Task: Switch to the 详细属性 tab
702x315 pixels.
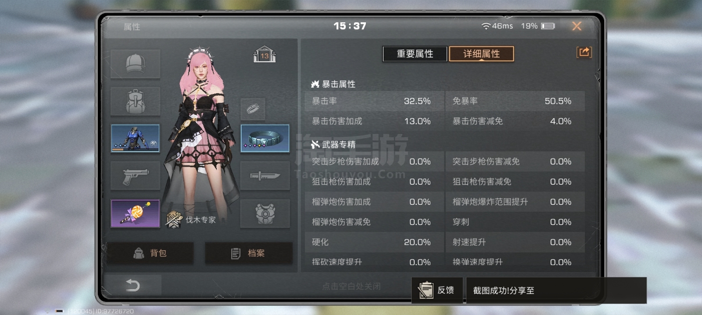Action: [x=481, y=54]
